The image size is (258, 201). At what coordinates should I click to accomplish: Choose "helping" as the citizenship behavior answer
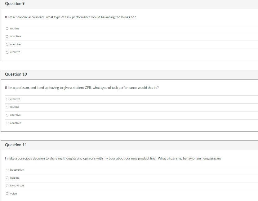click(x=7, y=177)
